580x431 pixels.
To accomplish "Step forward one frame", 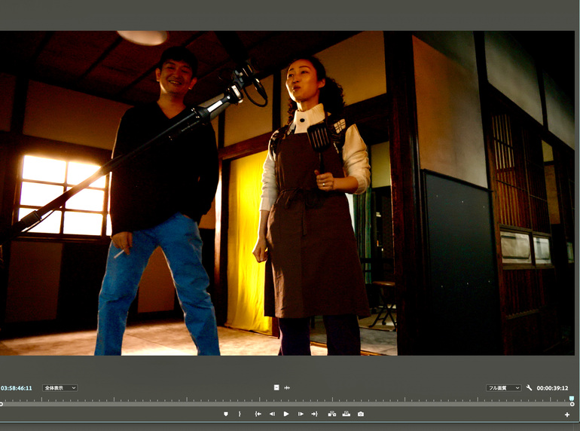I will click(x=301, y=414).
